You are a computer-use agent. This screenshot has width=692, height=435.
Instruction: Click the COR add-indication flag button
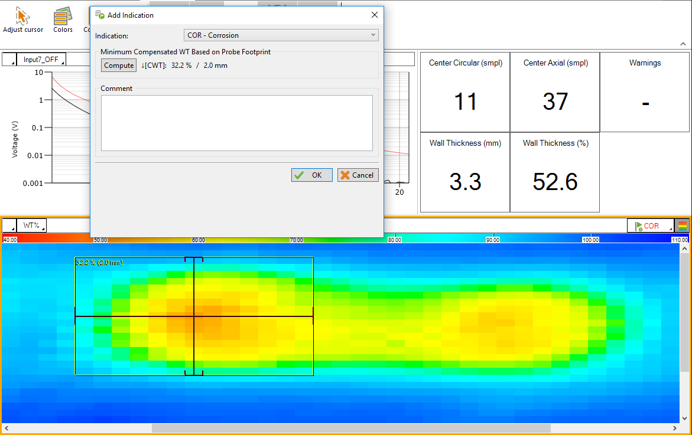(x=650, y=225)
